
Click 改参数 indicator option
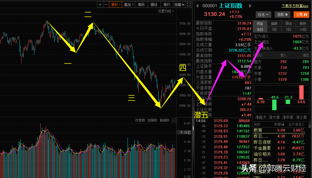click(140, 120)
